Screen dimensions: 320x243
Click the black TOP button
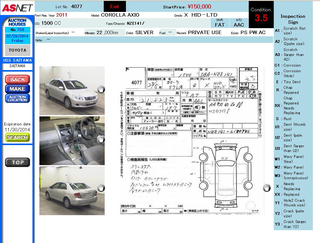coord(17,162)
